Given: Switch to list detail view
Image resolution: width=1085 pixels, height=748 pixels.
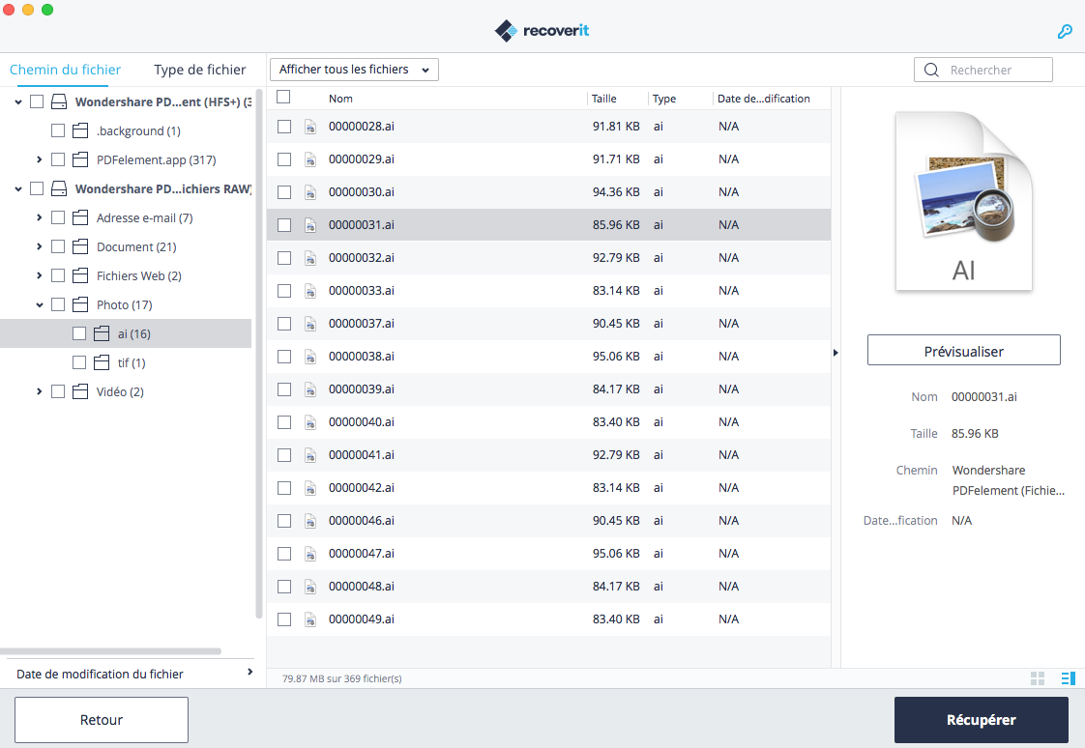Looking at the screenshot, I should pyautogui.click(x=1069, y=678).
